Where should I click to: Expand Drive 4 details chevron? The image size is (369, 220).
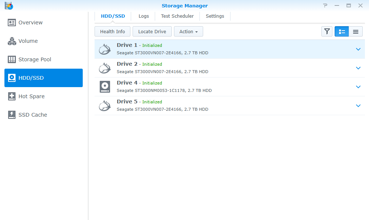coord(358,87)
